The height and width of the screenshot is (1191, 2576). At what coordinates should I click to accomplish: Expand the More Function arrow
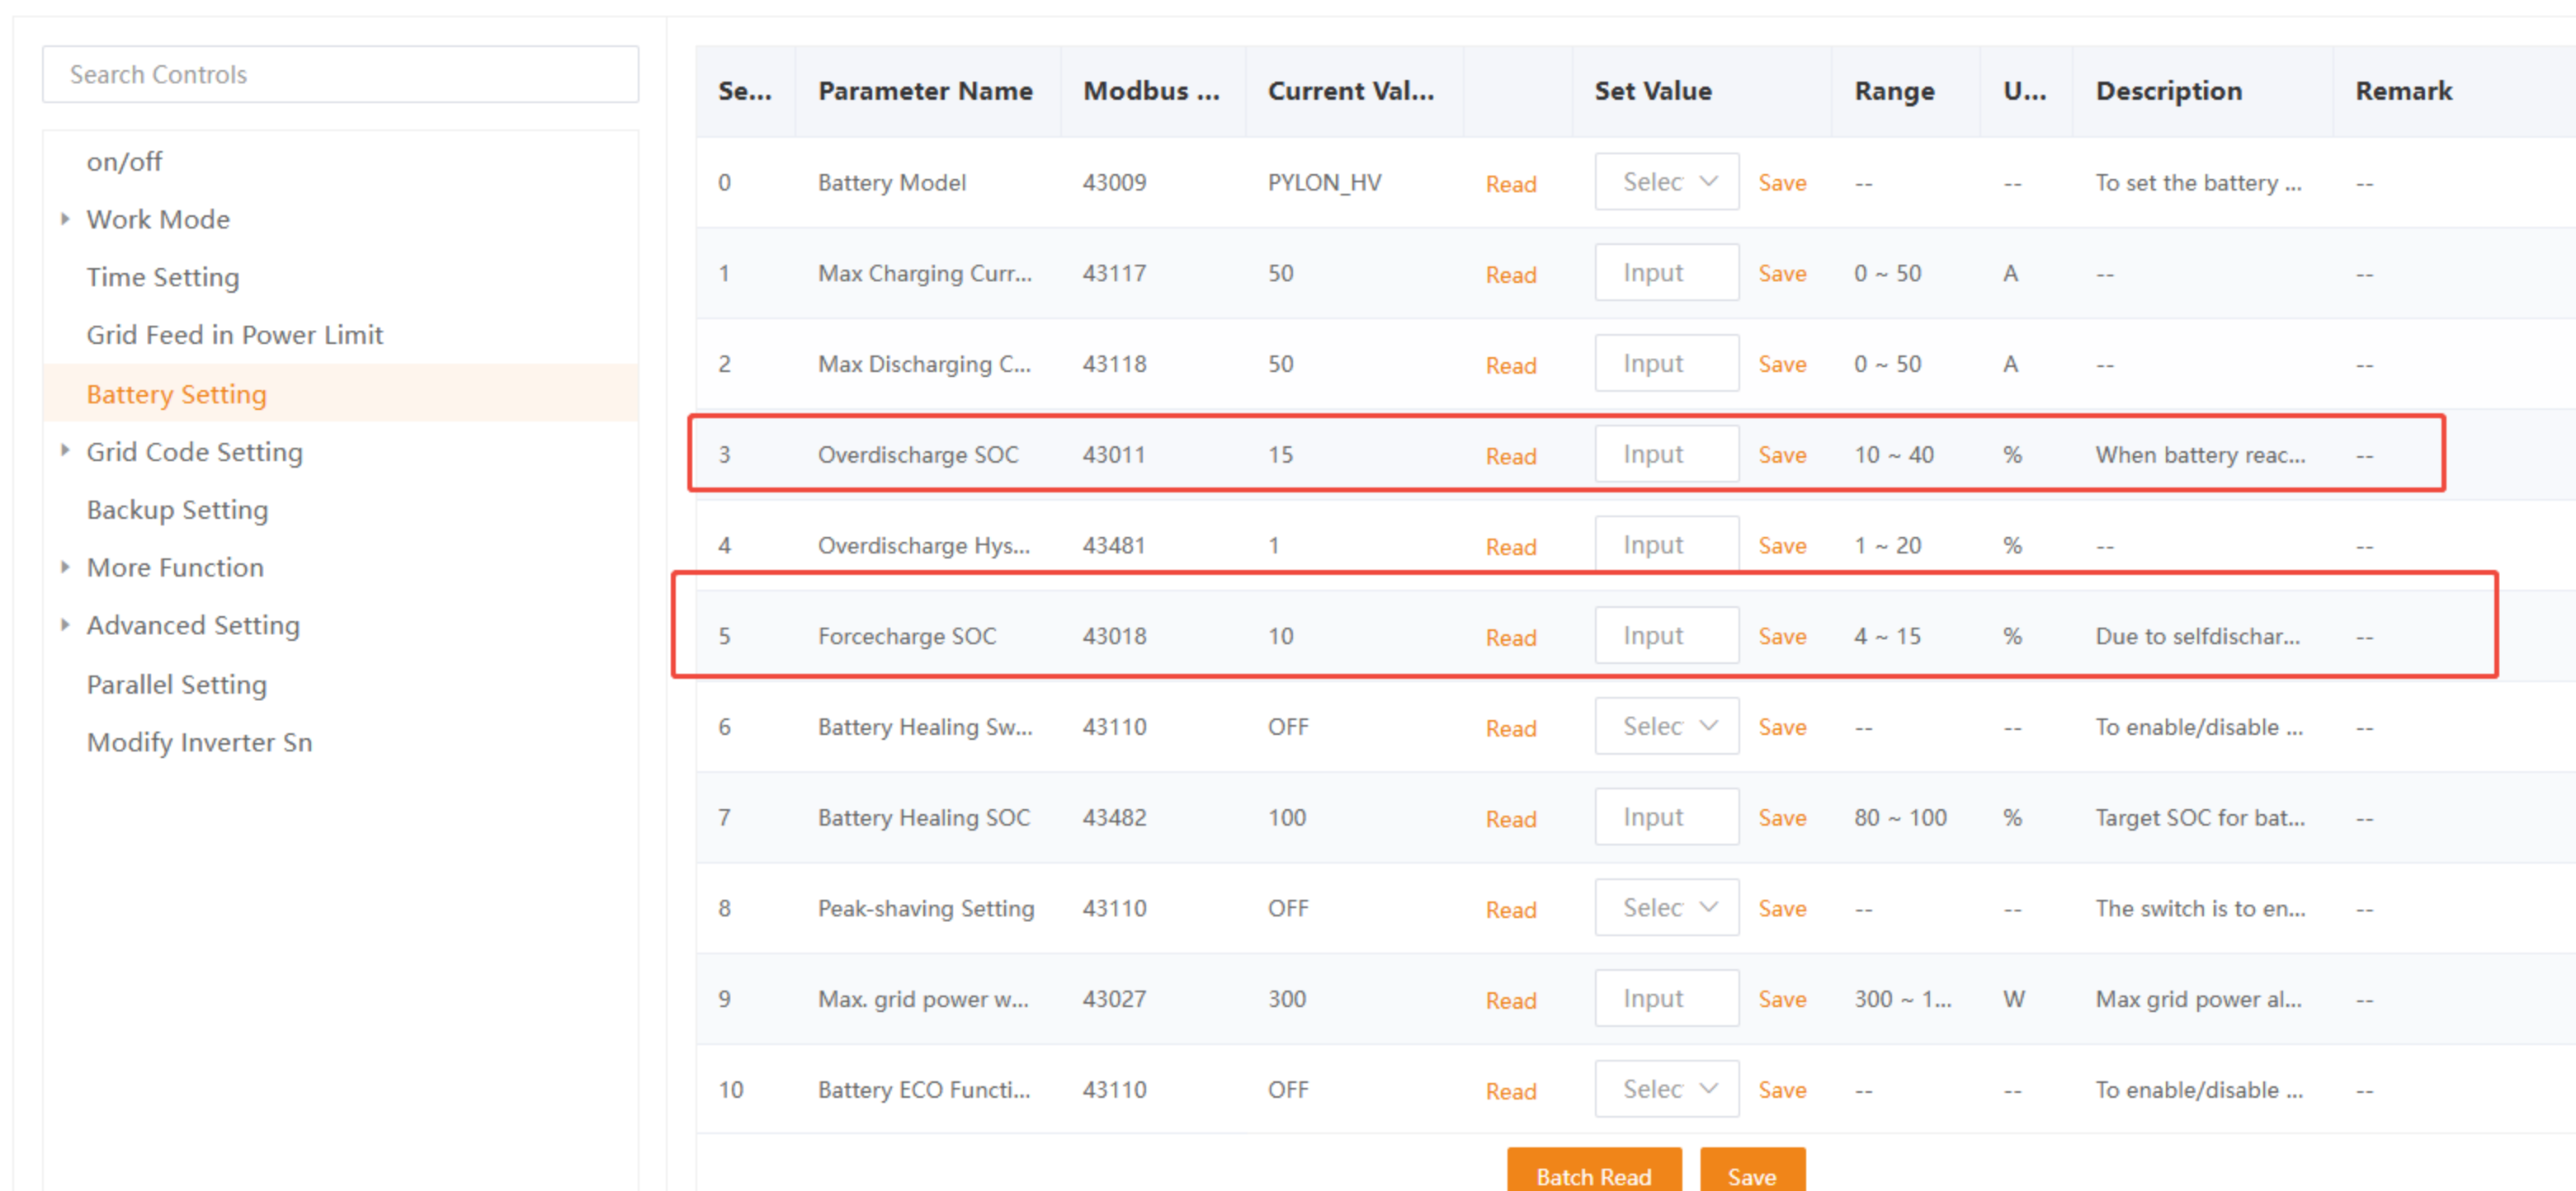tap(65, 567)
